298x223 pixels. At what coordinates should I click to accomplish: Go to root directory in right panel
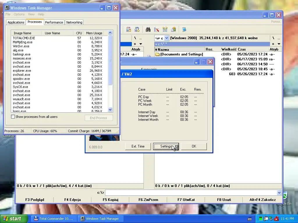(x=273, y=38)
